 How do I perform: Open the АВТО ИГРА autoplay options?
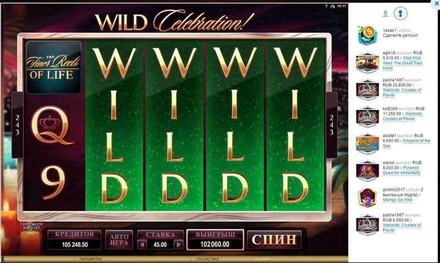pyautogui.click(x=119, y=240)
